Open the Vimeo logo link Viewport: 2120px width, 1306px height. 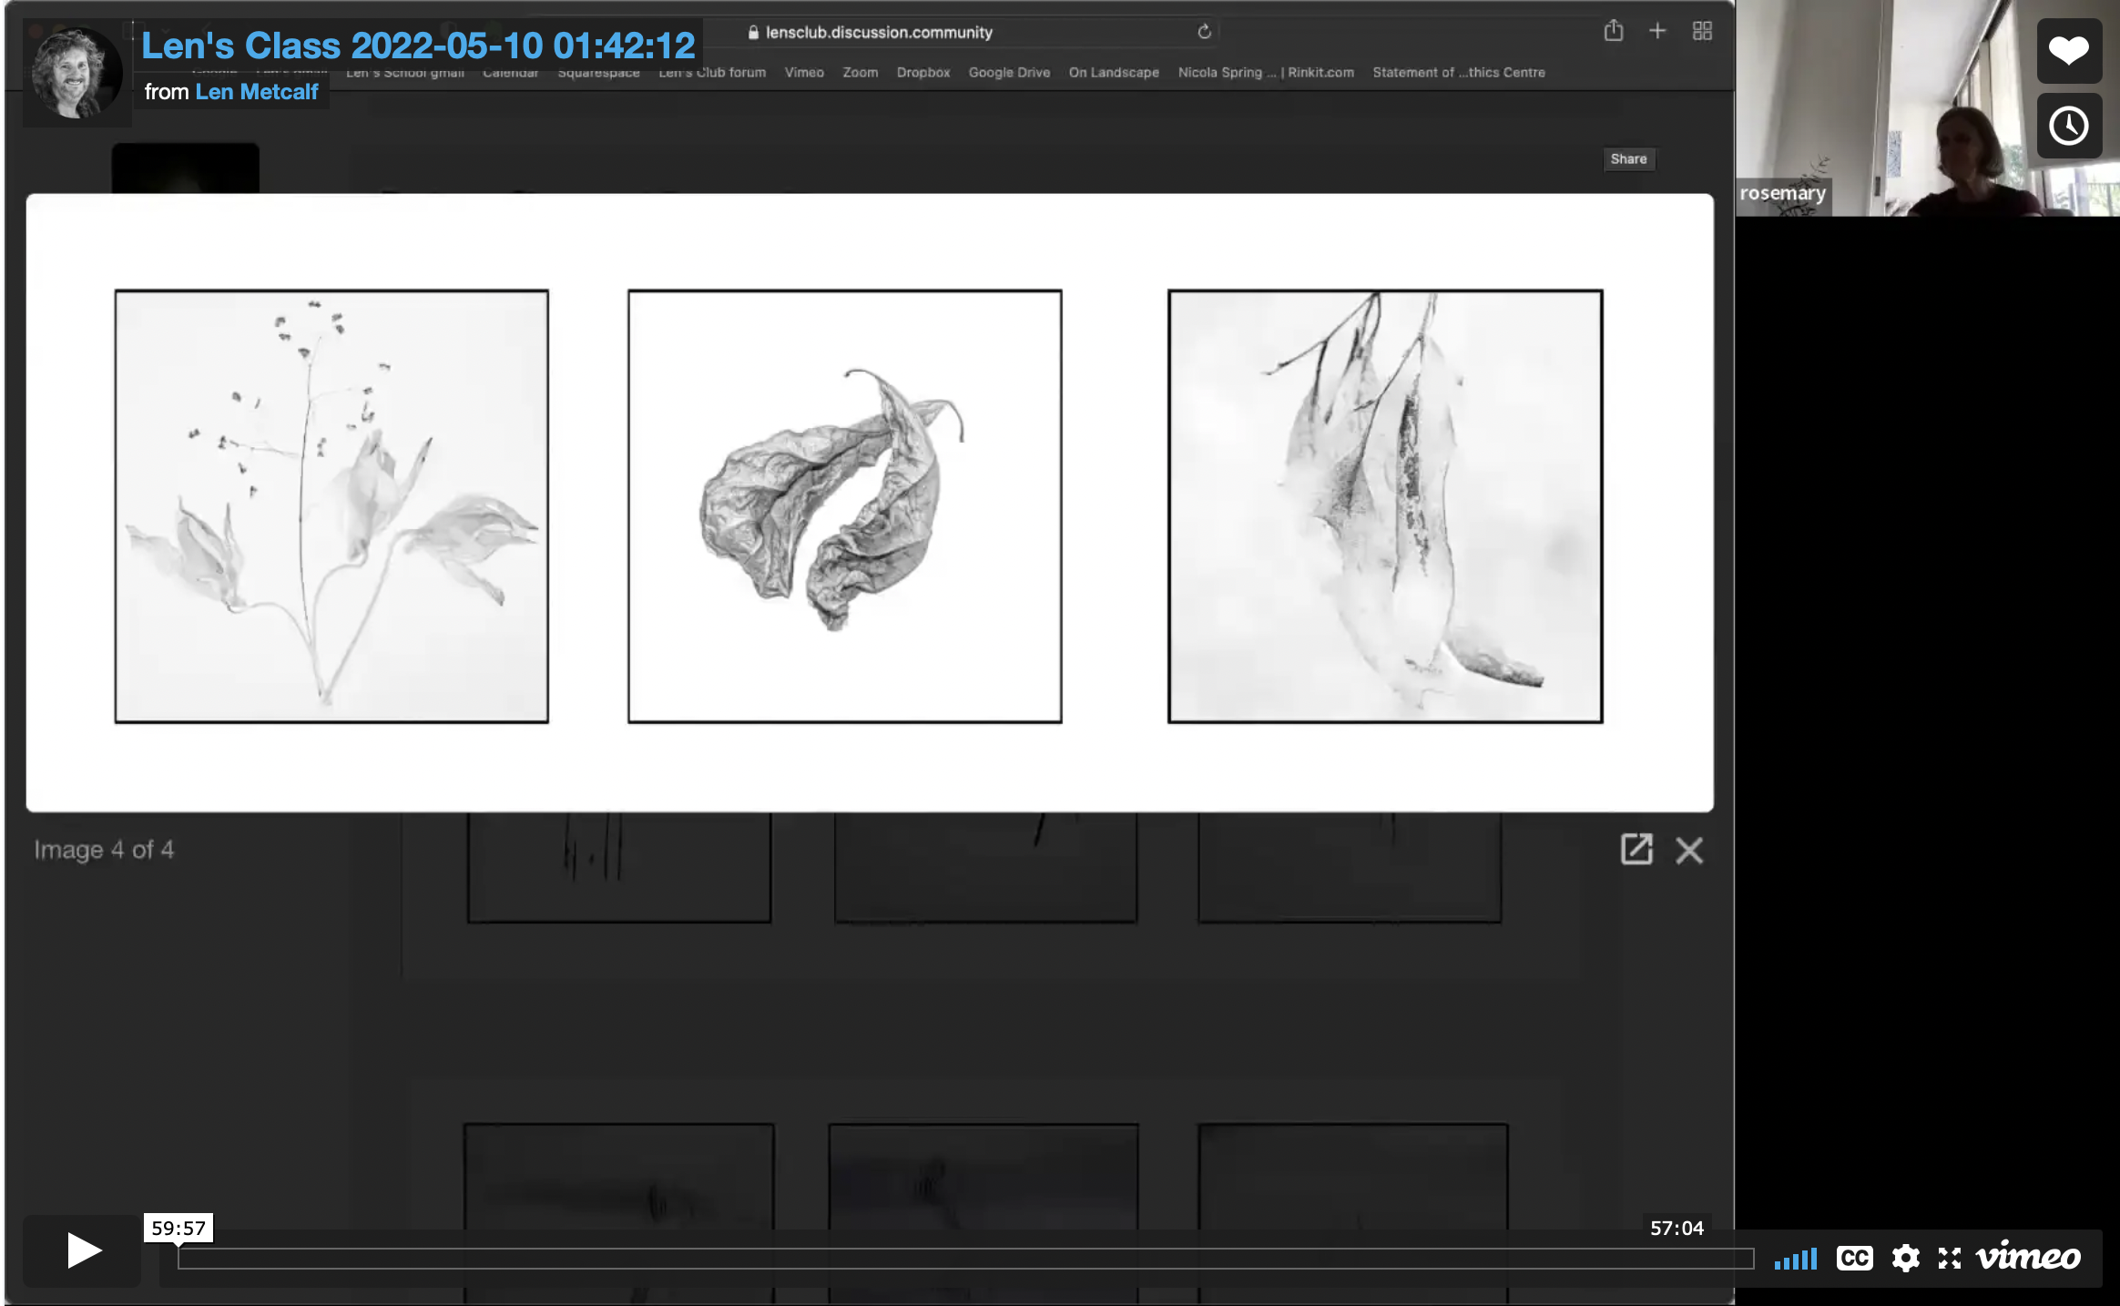[2028, 1257]
